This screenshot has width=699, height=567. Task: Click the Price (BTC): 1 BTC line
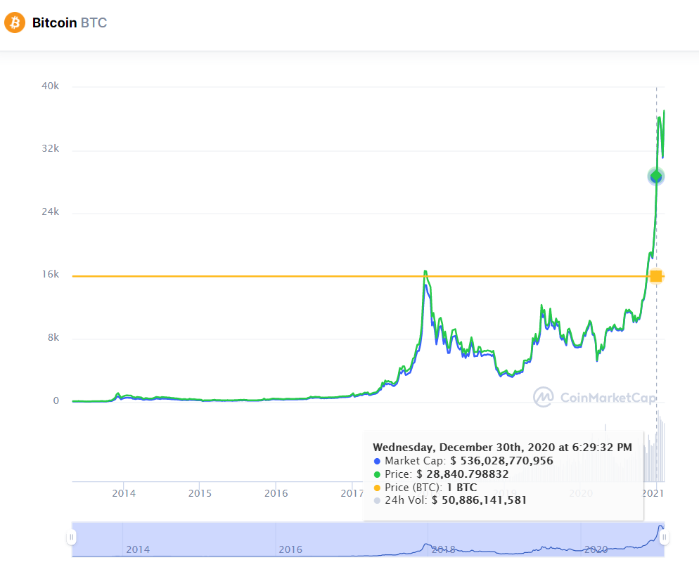pos(425,488)
